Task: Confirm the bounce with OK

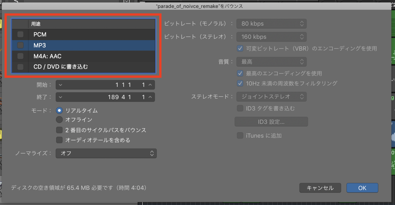Action: coord(362,188)
